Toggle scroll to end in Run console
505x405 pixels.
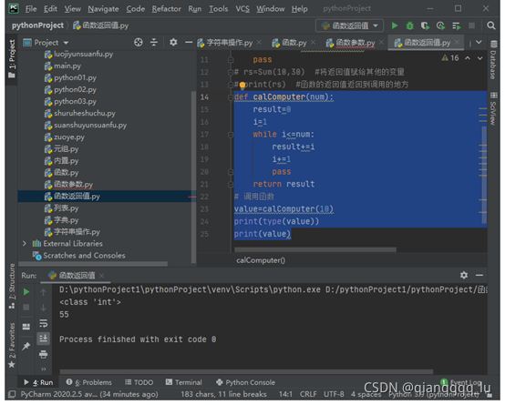pos(43,339)
